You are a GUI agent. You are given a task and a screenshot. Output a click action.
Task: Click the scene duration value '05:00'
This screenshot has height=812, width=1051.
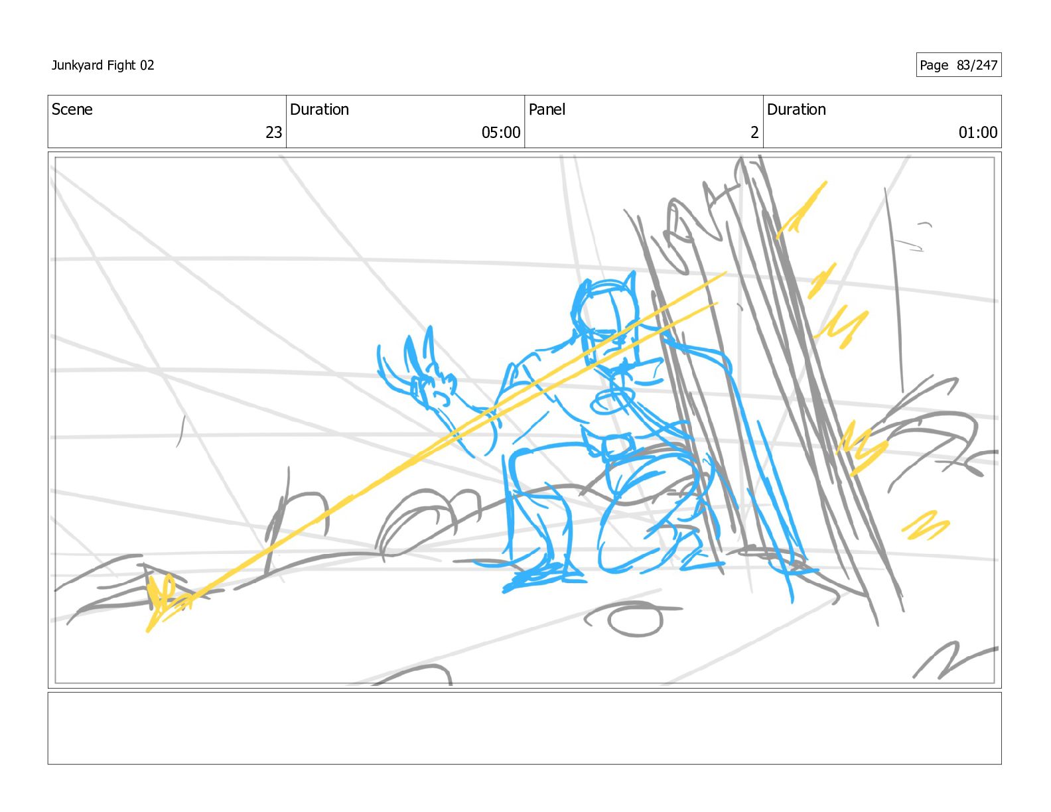click(501, 133)
